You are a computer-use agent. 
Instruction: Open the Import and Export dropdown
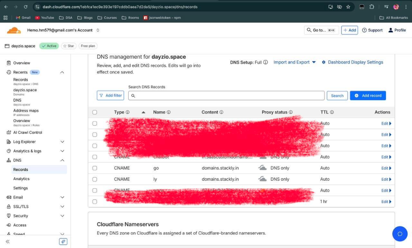click(295, 62)
